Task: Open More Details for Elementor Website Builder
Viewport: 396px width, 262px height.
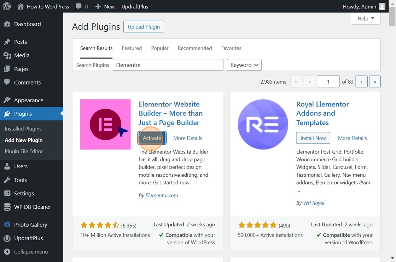Action: tap(188, 138)
